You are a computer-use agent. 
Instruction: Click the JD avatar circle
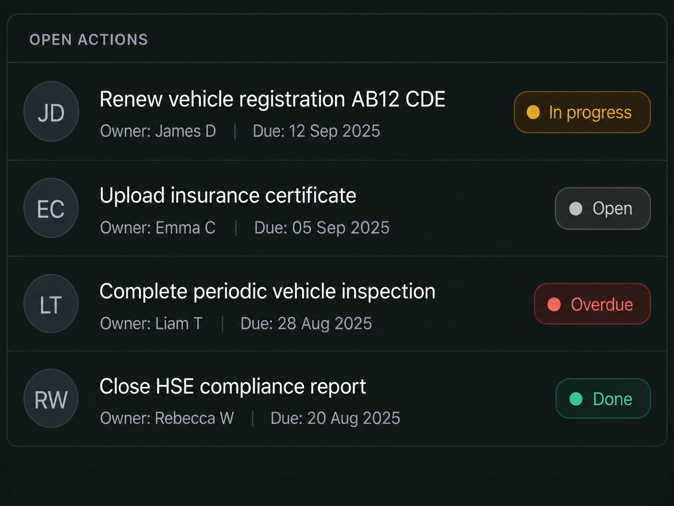click(x=51, y=112)
